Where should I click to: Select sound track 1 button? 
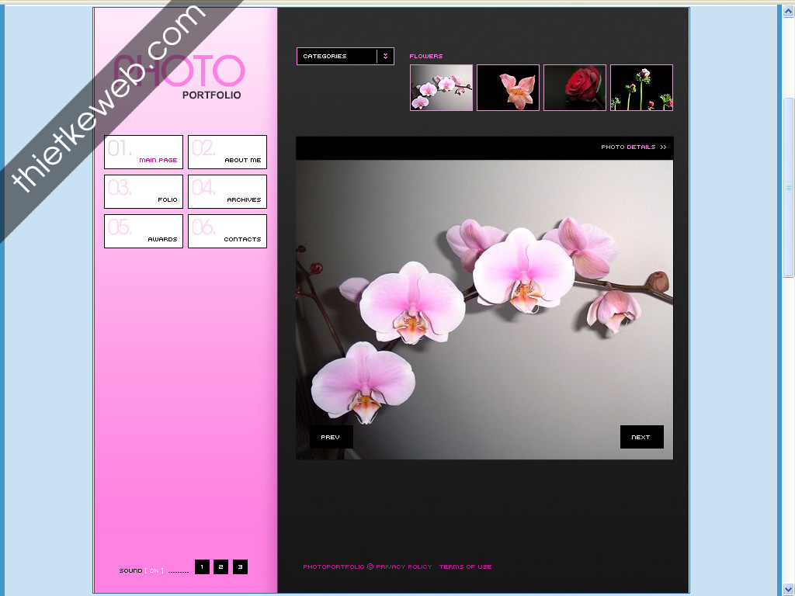coord(202,567)
